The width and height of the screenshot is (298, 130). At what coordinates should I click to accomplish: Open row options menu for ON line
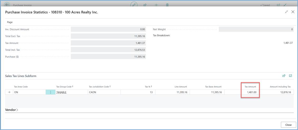tap(50, 92)
